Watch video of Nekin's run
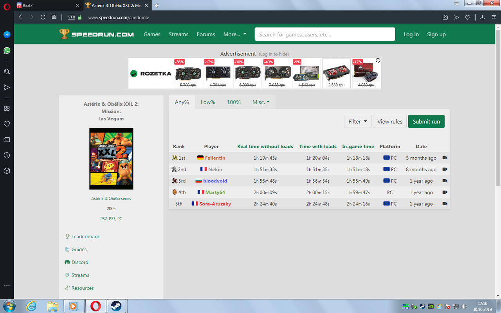 pyautogui.click(x=445, y=169)
